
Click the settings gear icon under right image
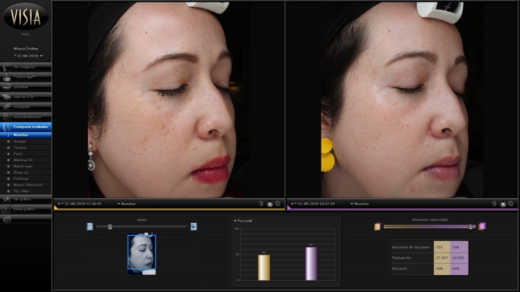point(510,204)
